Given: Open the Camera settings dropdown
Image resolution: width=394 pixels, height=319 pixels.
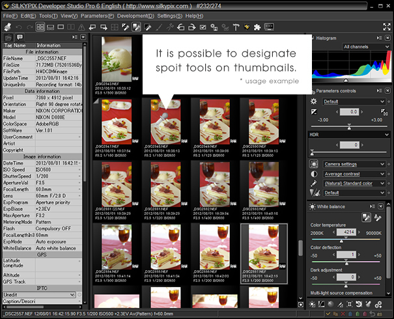Looking at the screenshot, I should 354,164.
